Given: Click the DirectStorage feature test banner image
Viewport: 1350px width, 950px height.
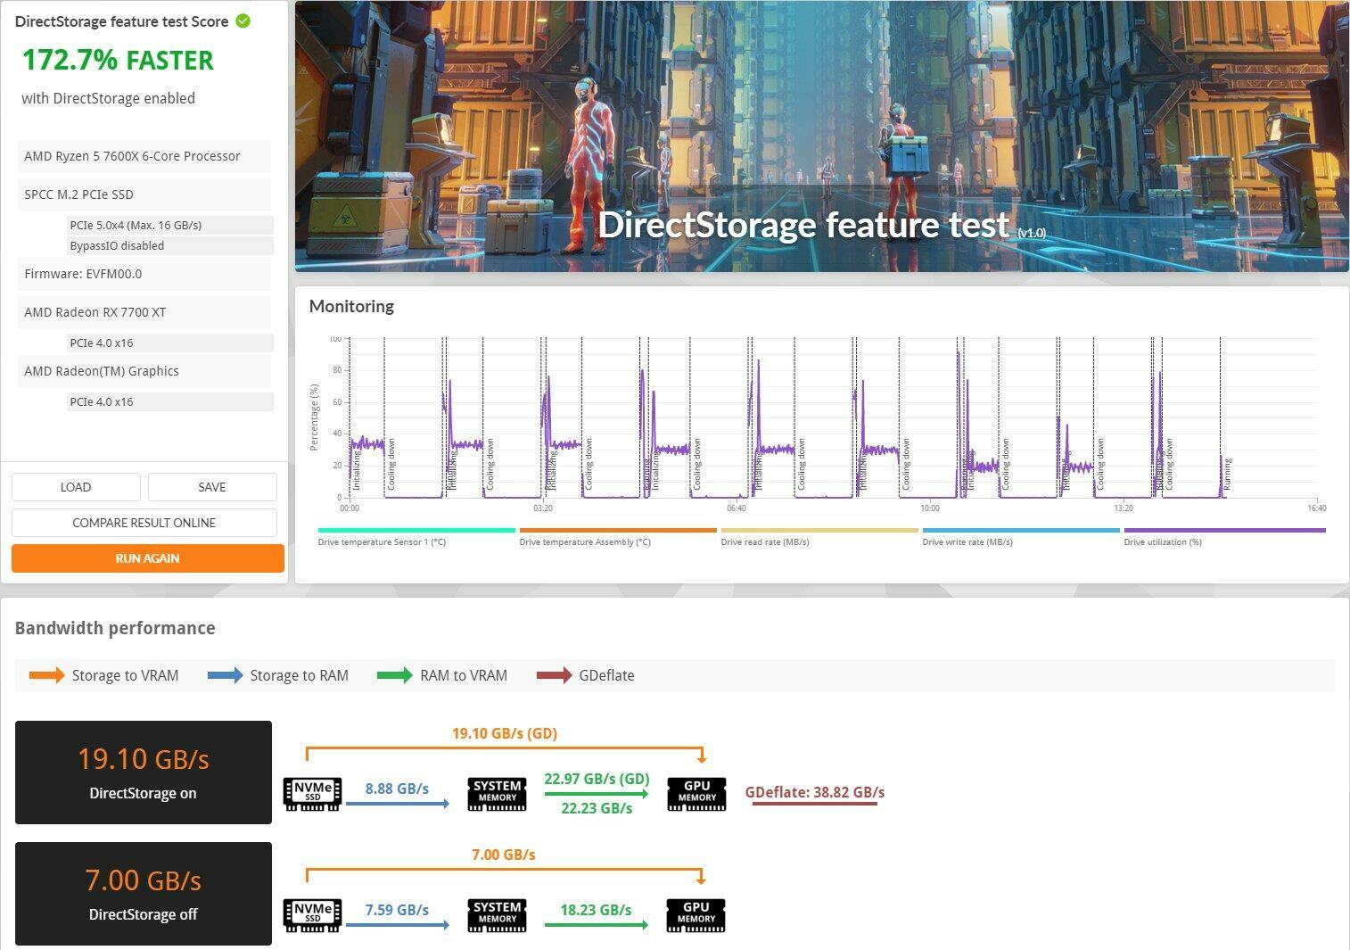Looking at the screenshot, I should click(x=820, y=136).
